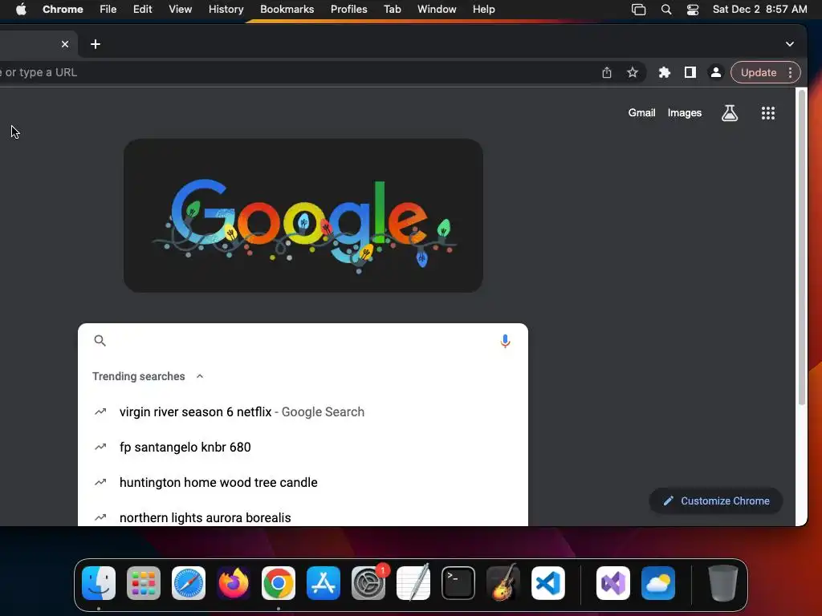The width and height of the screenshot is (822, 616).
Task: Click the page vertical scrollbar
Action: [801, 249]
